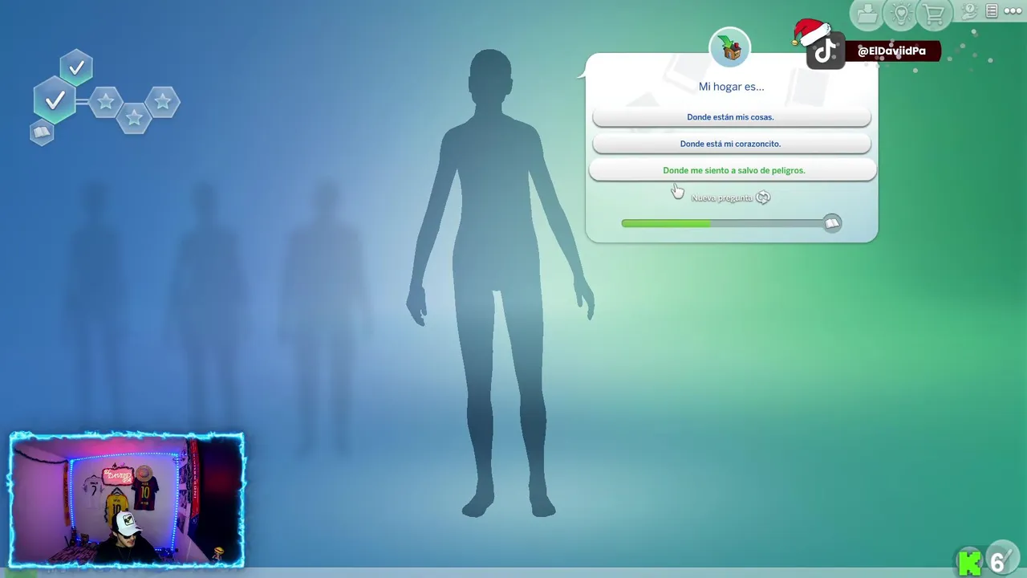1027x578 pixels.
Task: Click the refresh arrows icon beside Nueva pregunta
Action: pos(763,197)
